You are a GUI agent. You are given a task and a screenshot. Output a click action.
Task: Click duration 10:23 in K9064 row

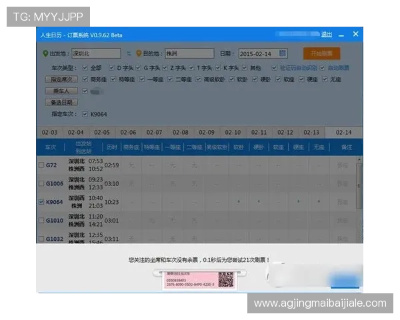pyautogui.click(x=112, y=202)
